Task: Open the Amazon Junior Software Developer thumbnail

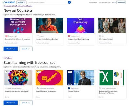Action: (49, 25)
